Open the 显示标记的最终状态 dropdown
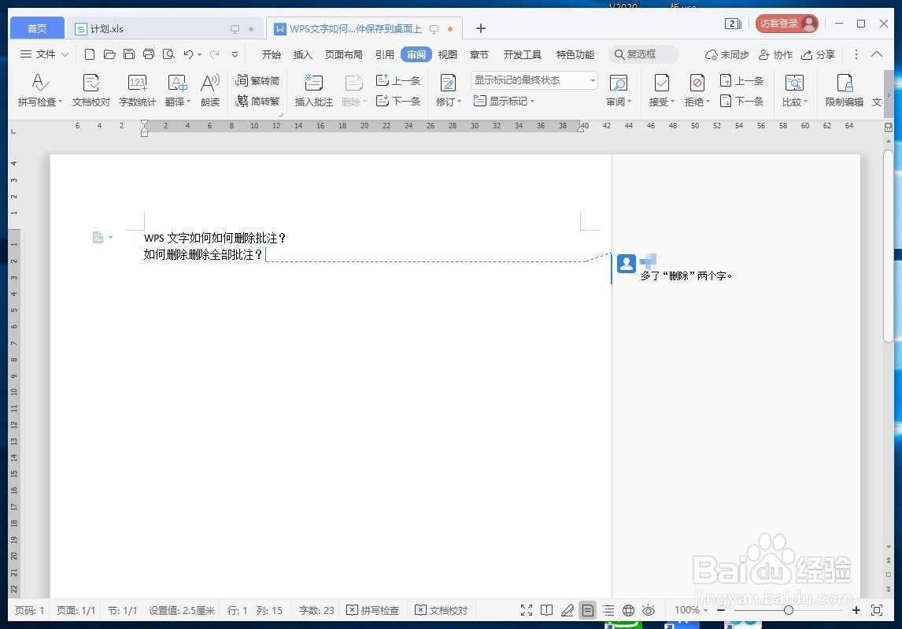This screenshot has height=629, width=902. click(535, 80)
